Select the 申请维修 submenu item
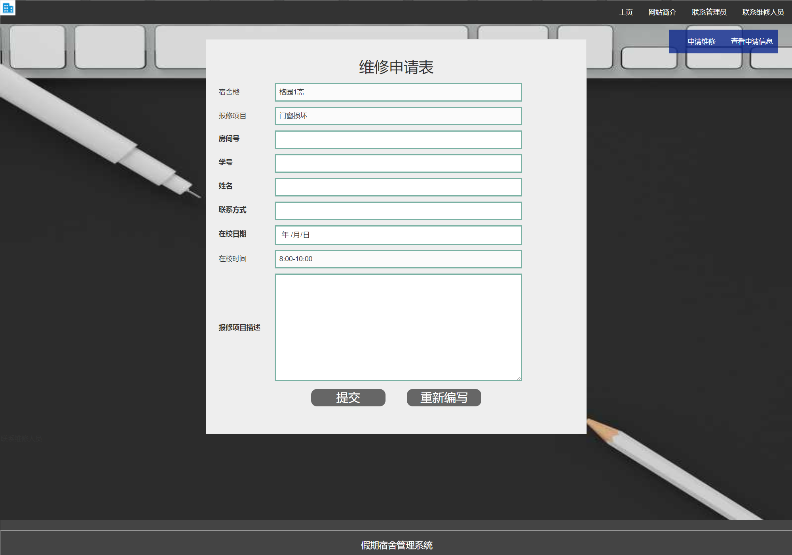Screen dimensions: 792x555 [701, 42]
